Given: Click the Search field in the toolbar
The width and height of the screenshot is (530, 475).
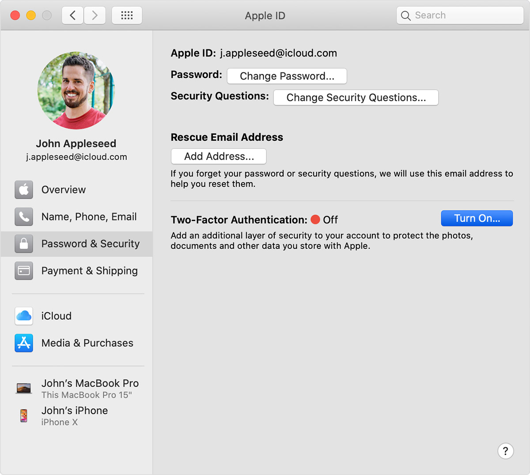Looking at the screenshot, I should coord(460,15).
